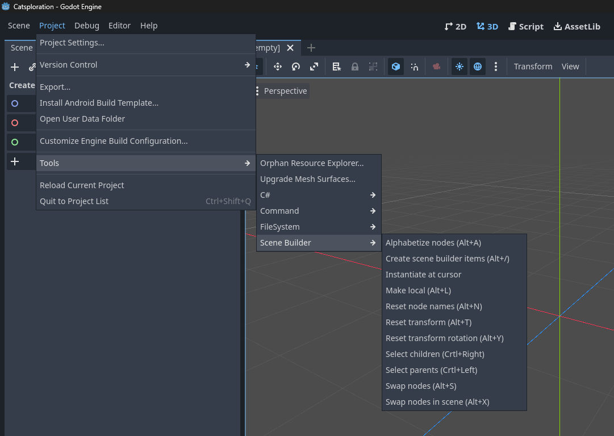Choose Select parents (Crtl+Left)
This screenshot has width=614, height=436.
454,370
